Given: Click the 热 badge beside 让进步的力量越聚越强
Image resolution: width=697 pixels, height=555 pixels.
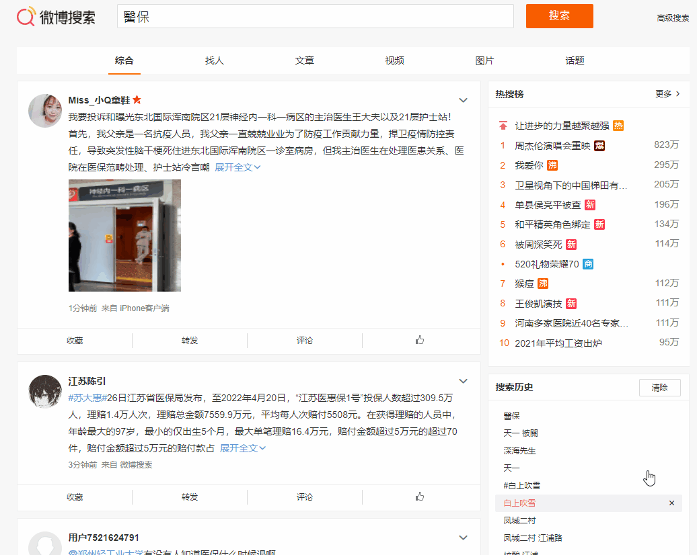Looking at the screenshot, I should [618, 126].
